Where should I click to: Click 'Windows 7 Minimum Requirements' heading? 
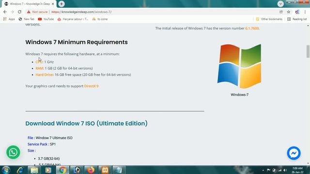pyautogui.click(x=77, y=42)
